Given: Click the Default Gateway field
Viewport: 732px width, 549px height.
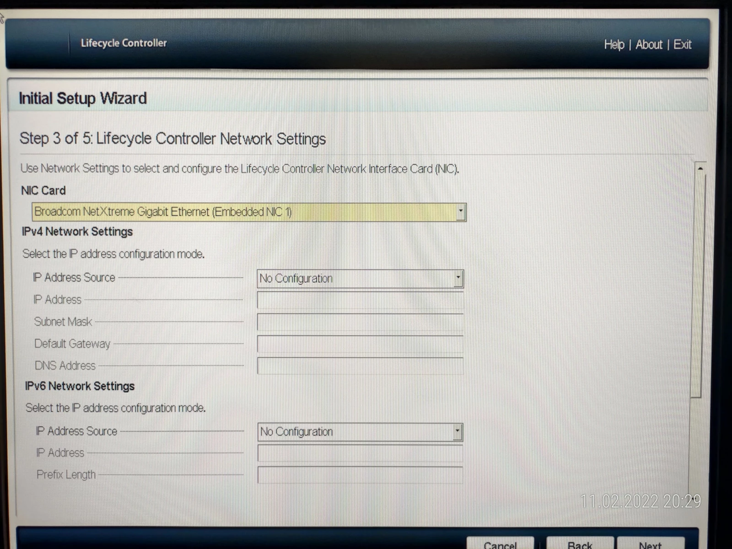Looking at the screenshot, I should [361, 344].
